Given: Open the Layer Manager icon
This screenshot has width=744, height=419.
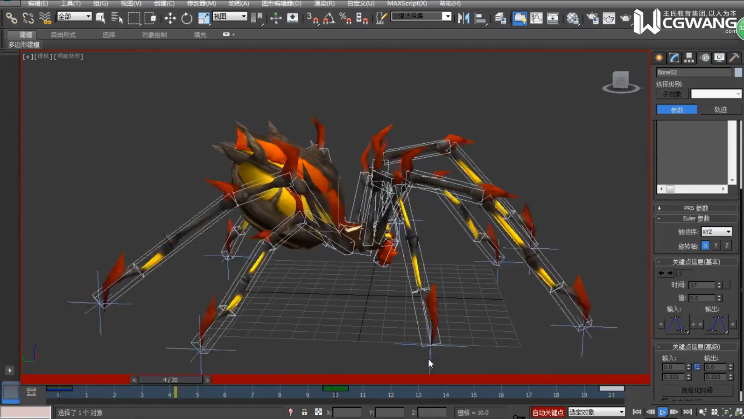Looking at the screenshot, I should coord(500,18).
